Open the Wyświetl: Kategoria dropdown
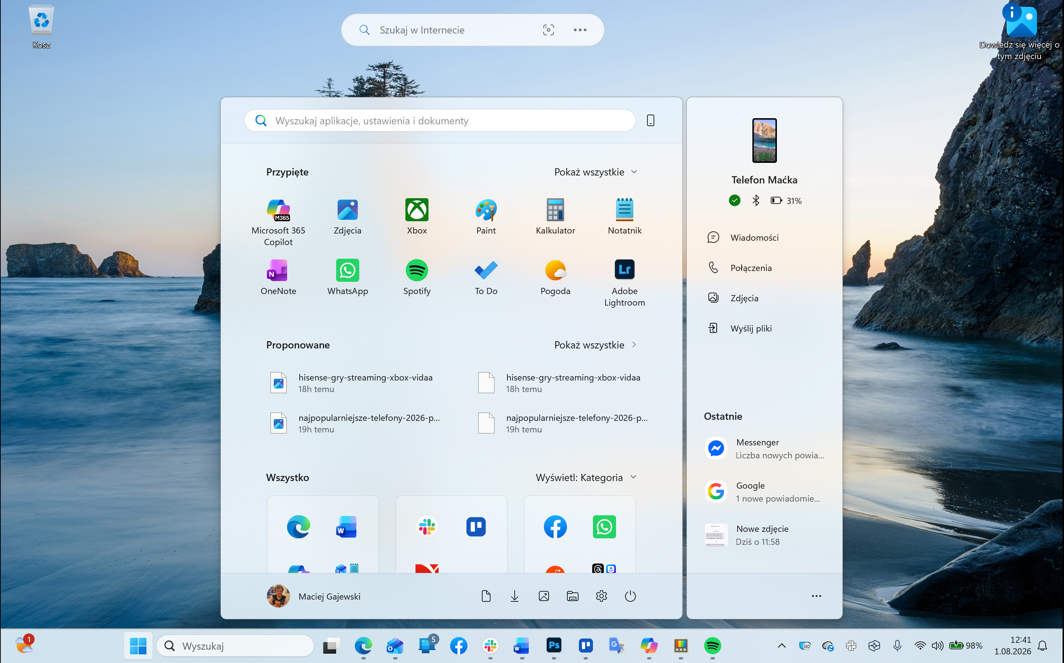The image size is (1064, 663). tap(586, 477)
